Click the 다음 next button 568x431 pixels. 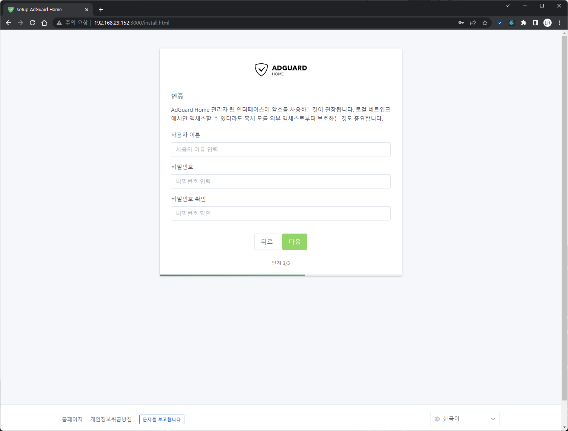pyautogui.click(x=295, y=242)
